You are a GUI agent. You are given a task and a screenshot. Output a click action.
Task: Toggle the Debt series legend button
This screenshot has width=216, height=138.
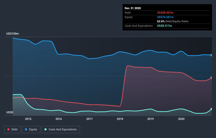click(12, 130)
